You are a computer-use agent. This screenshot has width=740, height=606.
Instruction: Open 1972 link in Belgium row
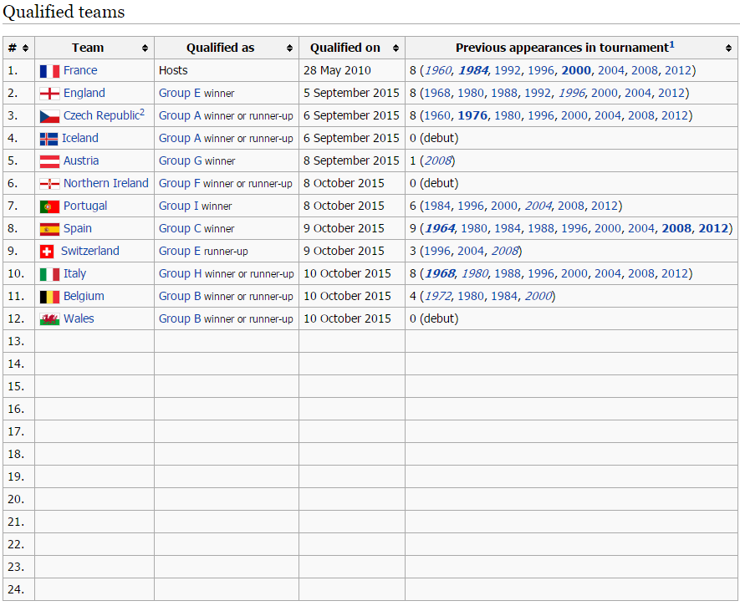[438, 296]
